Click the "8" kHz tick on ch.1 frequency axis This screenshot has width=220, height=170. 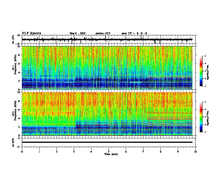pos(19,55)
